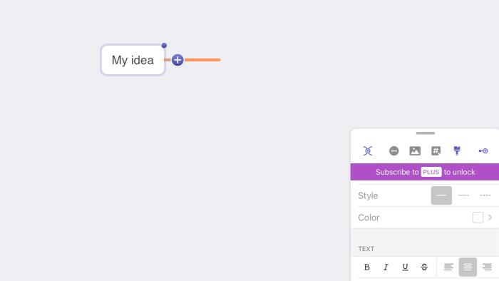Open the image picker icon
Screen dimensions: 499x281
point(415,151)
